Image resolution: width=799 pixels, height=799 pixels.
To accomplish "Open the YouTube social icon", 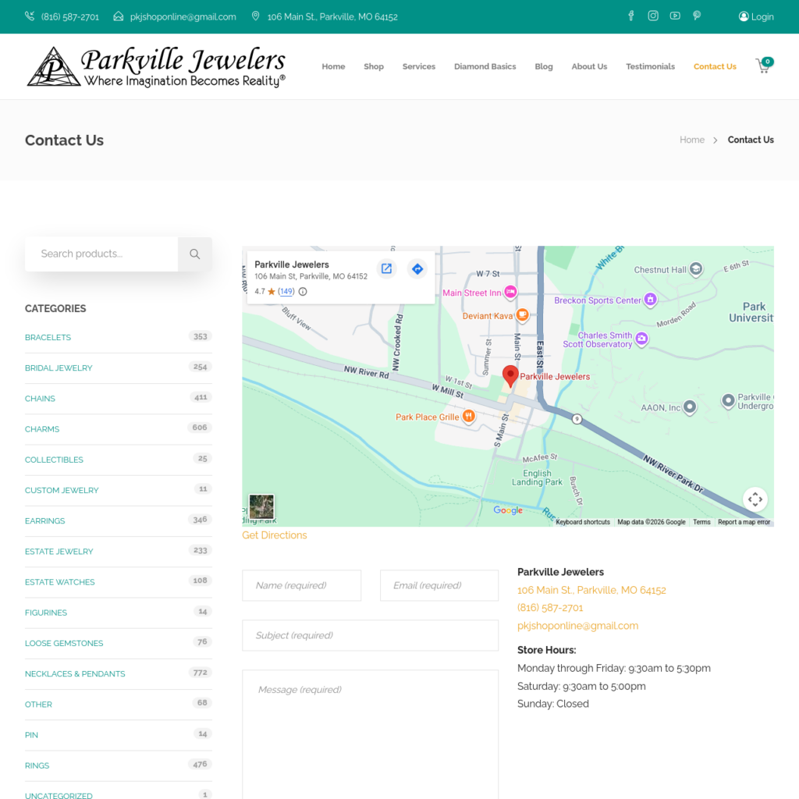I will click(x=675, y=16).
